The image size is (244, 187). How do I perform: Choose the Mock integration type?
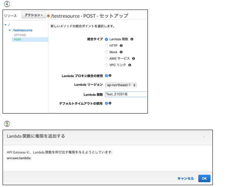point(106,52)
